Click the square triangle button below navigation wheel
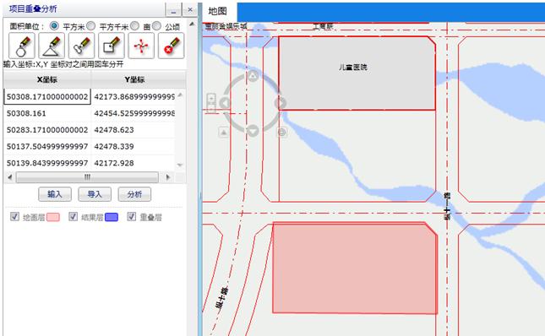545x336 pixels. coord(223,133)
